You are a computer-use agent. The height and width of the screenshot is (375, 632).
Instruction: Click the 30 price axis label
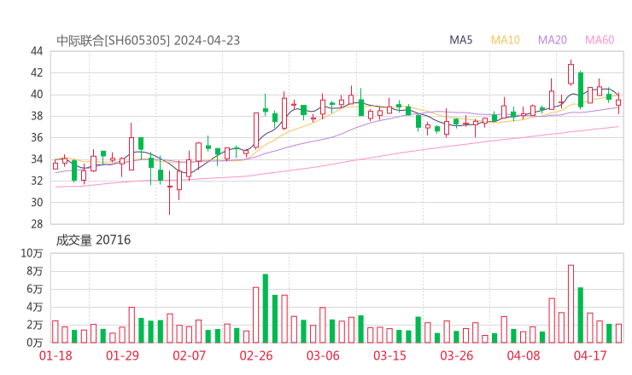tap(37, 202)
